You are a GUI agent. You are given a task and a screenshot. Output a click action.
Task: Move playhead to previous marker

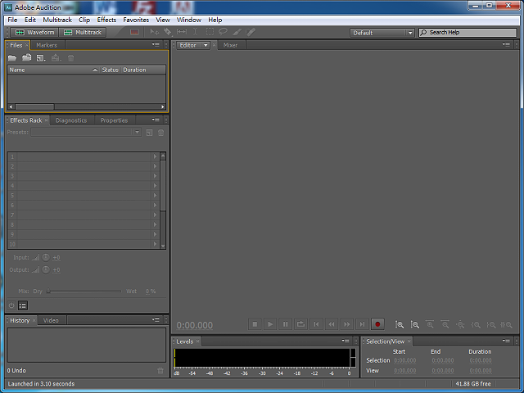coord(316,324)
